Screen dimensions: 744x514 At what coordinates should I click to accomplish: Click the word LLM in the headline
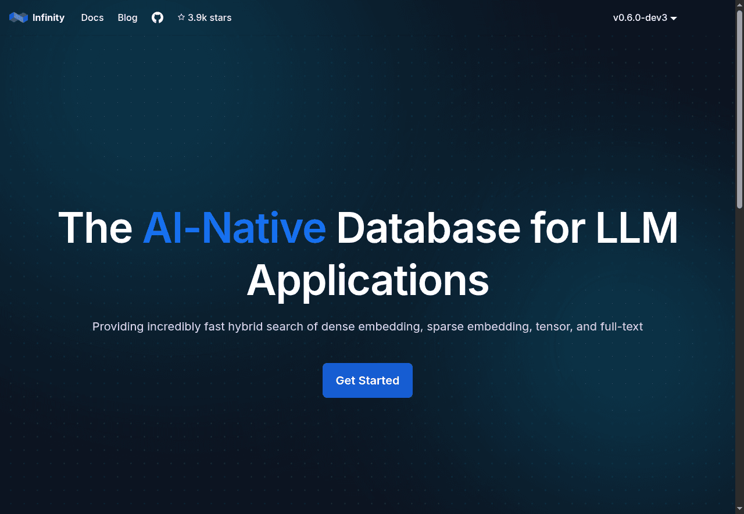(x=637, y=228)
